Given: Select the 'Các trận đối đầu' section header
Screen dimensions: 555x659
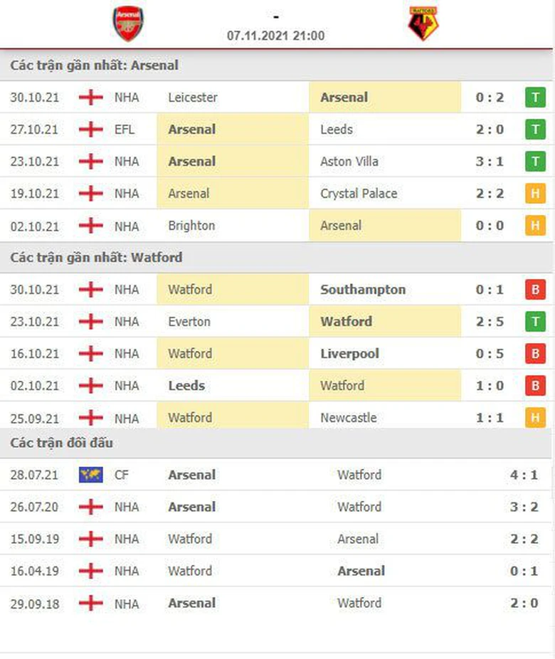Looking at the screenshot, I should pyautogui.click(x=62, y=443).
